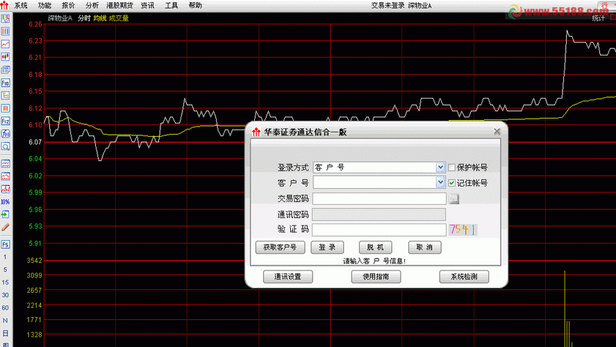Open the 使用指南 user guide

click(376, 277)
